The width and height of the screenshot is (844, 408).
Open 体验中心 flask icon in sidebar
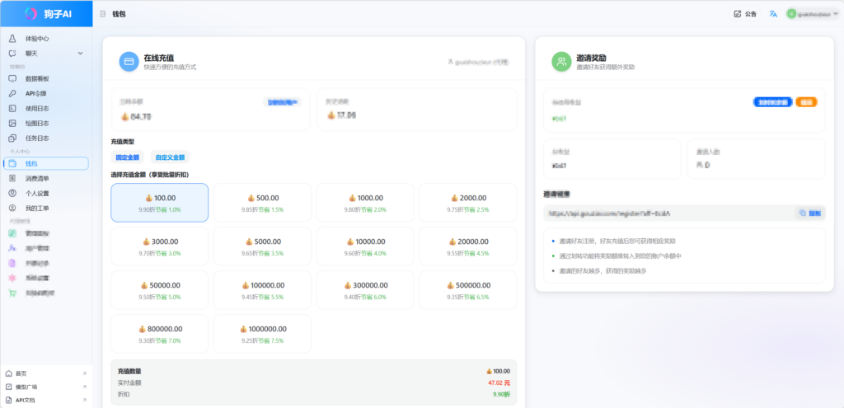point(12,39)
